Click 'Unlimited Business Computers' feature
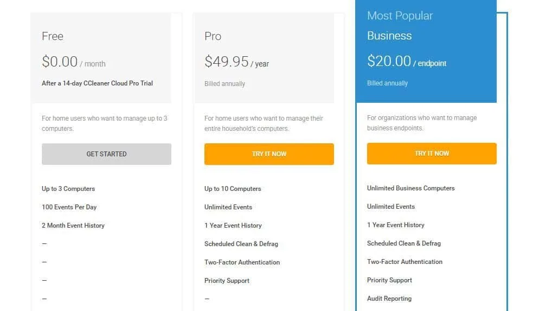Screen dimensions: 552x311 [x=411, y=188]
